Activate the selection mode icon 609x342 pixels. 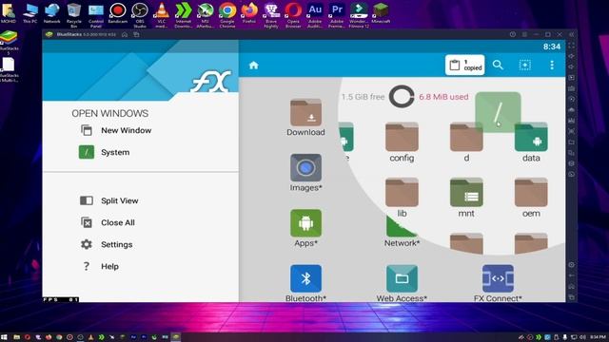[x=524, y=65]
